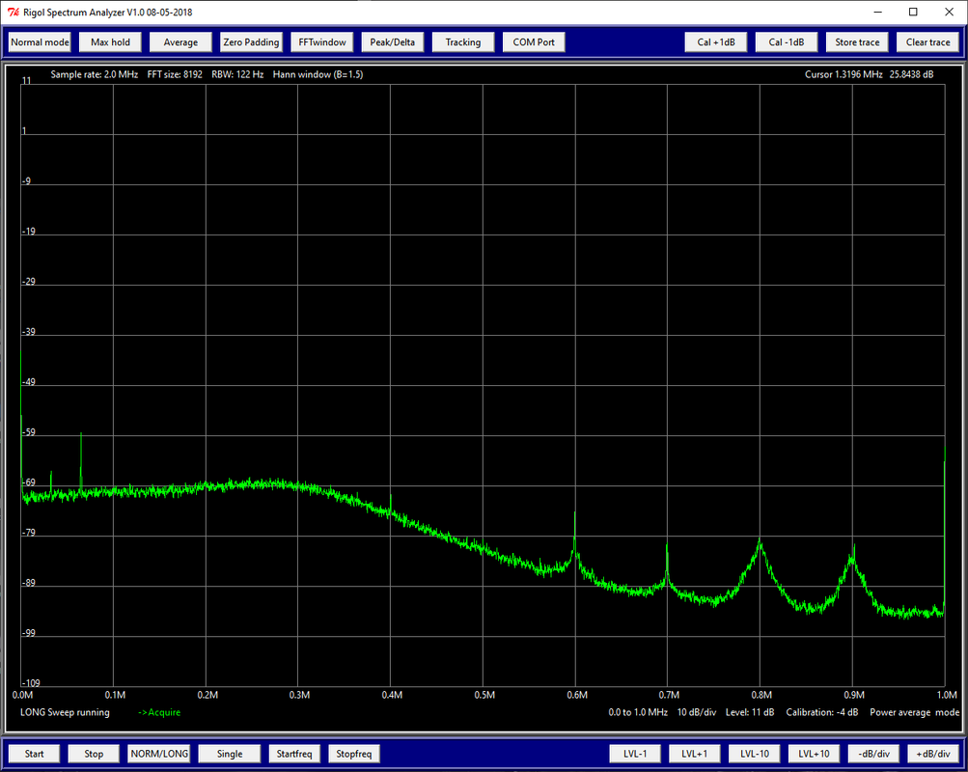Click the "Level: 11 dB" status text
The width and height of the screenshot is (968, 772).
[750, 712]
